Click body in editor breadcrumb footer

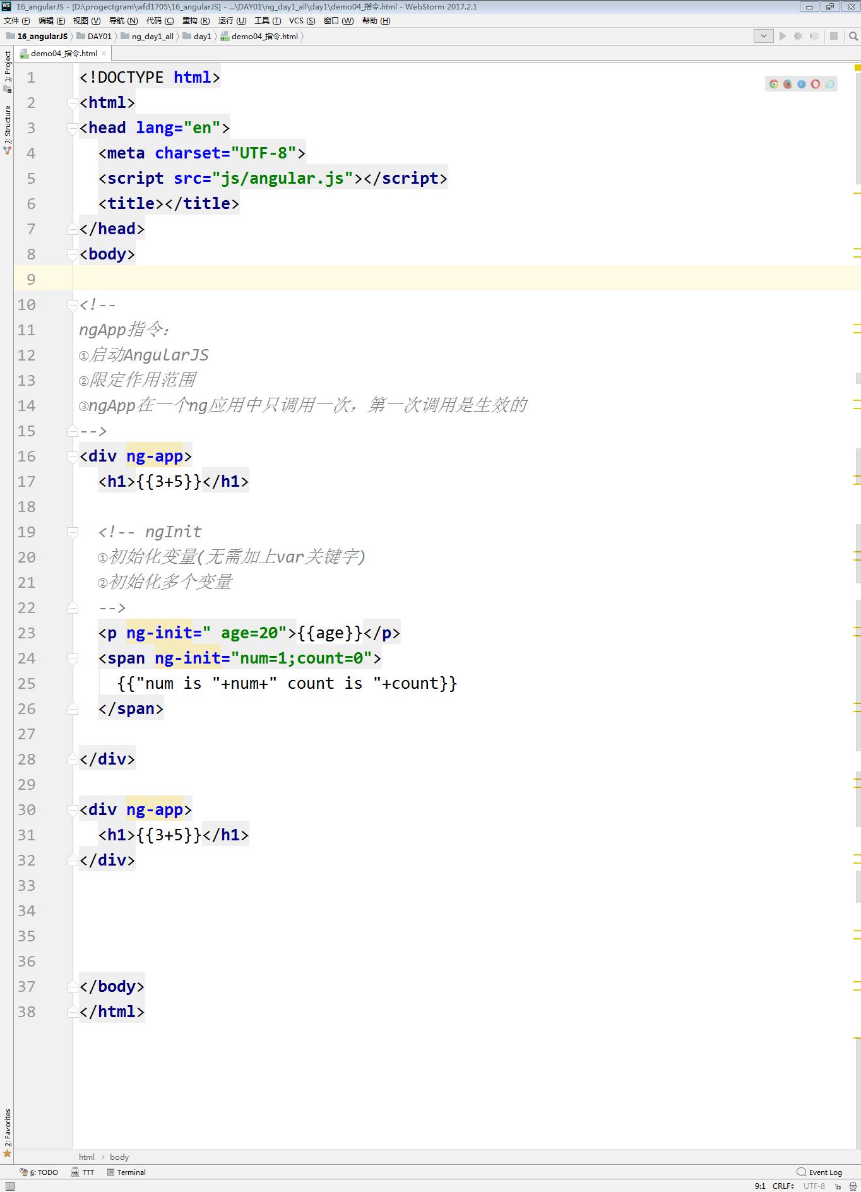pyautogui.click(x=119, y=1157)
